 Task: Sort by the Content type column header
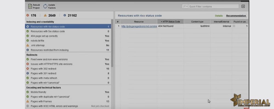click(x=197, y=22)
